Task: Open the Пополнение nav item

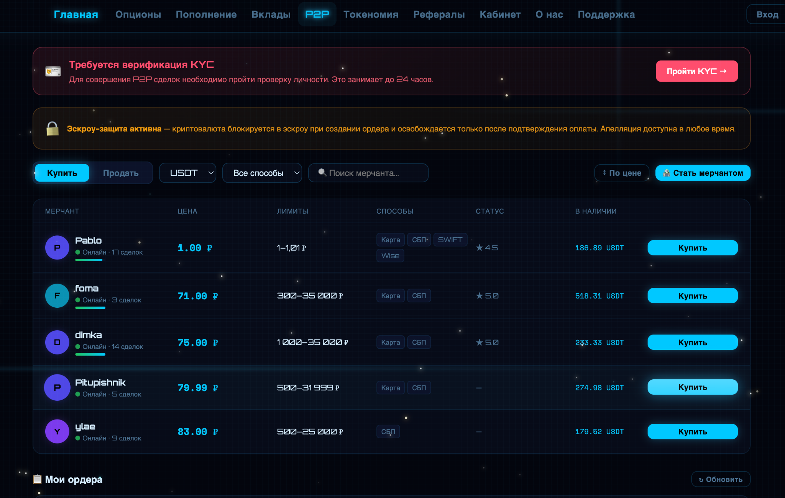Action: click(206, 15)
